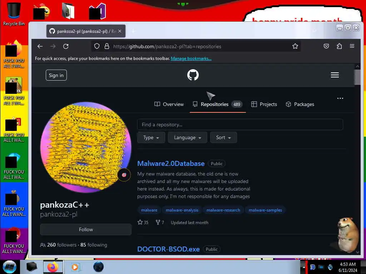Expand the Language filter dropdown

click(x=187, y=137)
